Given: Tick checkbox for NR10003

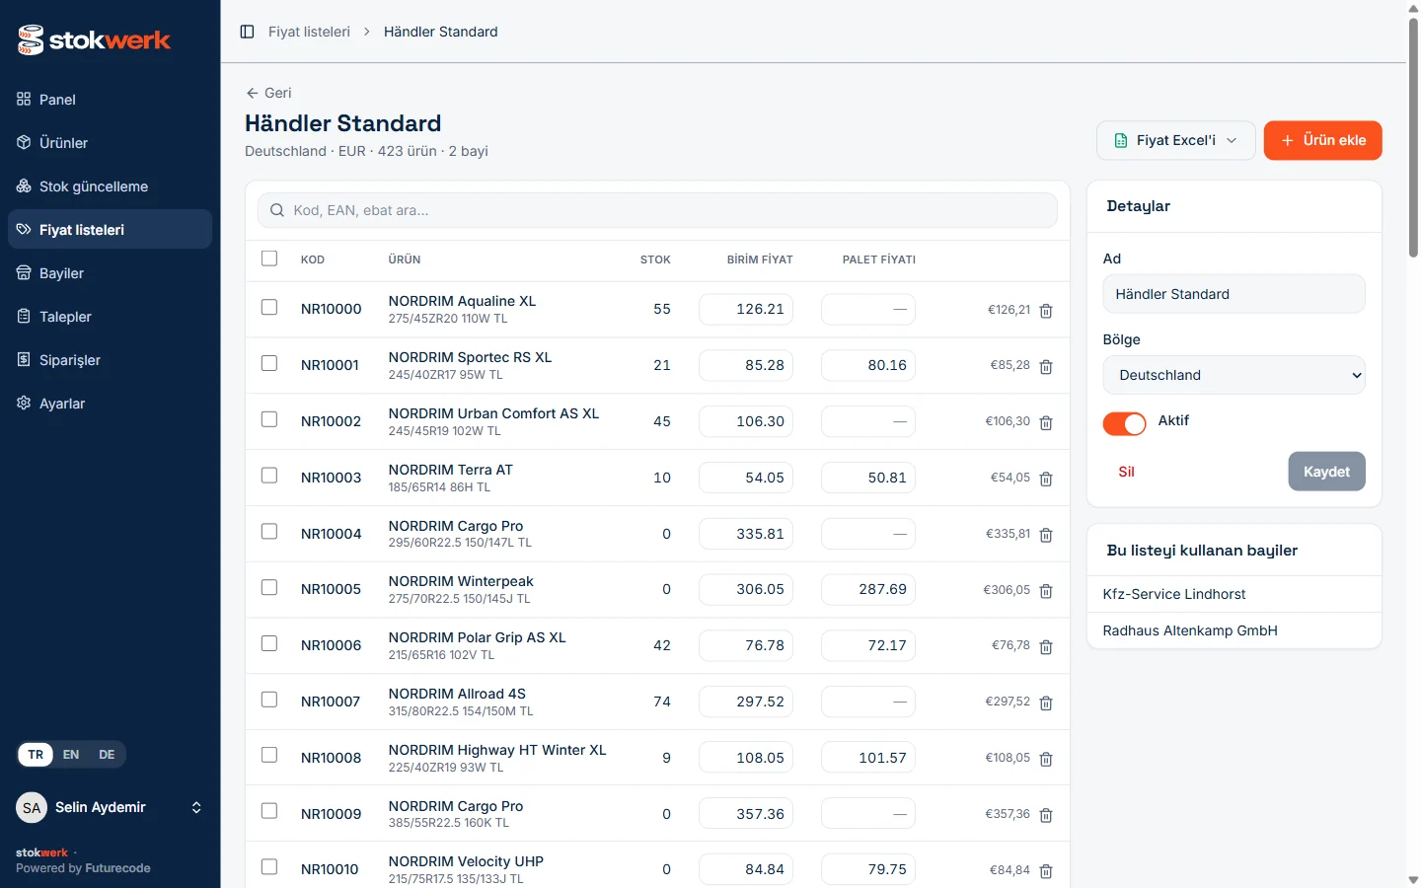Looking at the screenshot, I should [269, 476].
